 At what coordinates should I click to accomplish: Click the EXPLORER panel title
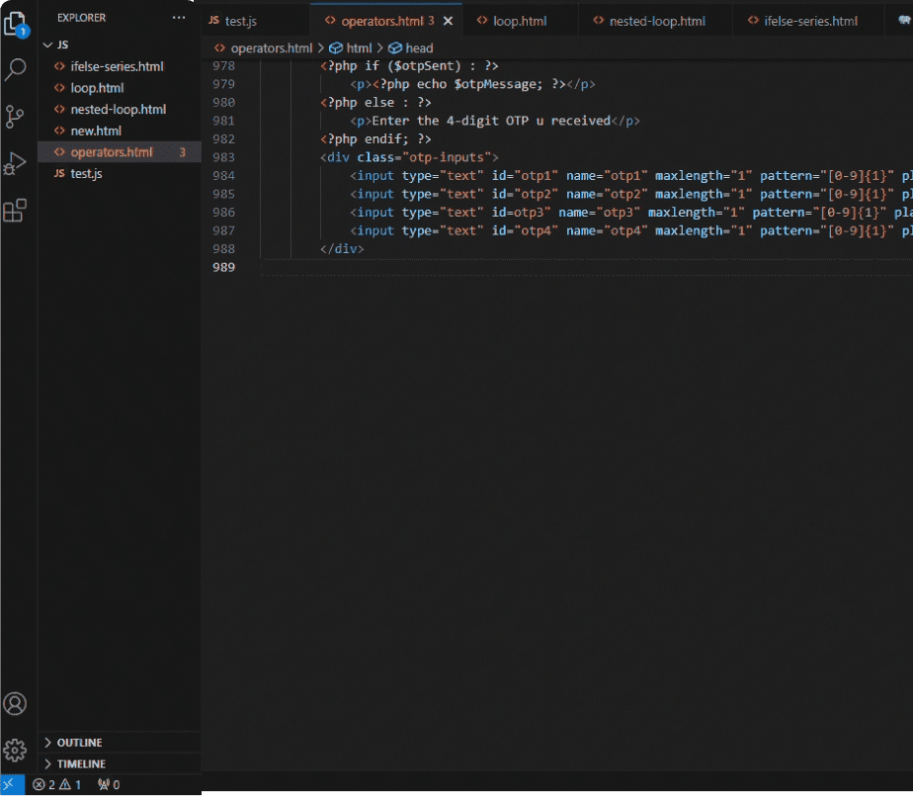[x=81, y=18]
